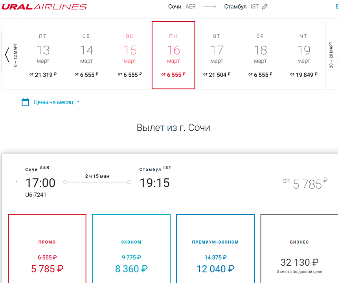Click the pencil icon to edit route
Image resolution: width=338 pixels, height=283 pixels.
(x=265, y=7)
